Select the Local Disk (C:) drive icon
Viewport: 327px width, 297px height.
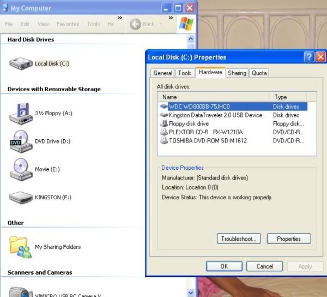21,63
